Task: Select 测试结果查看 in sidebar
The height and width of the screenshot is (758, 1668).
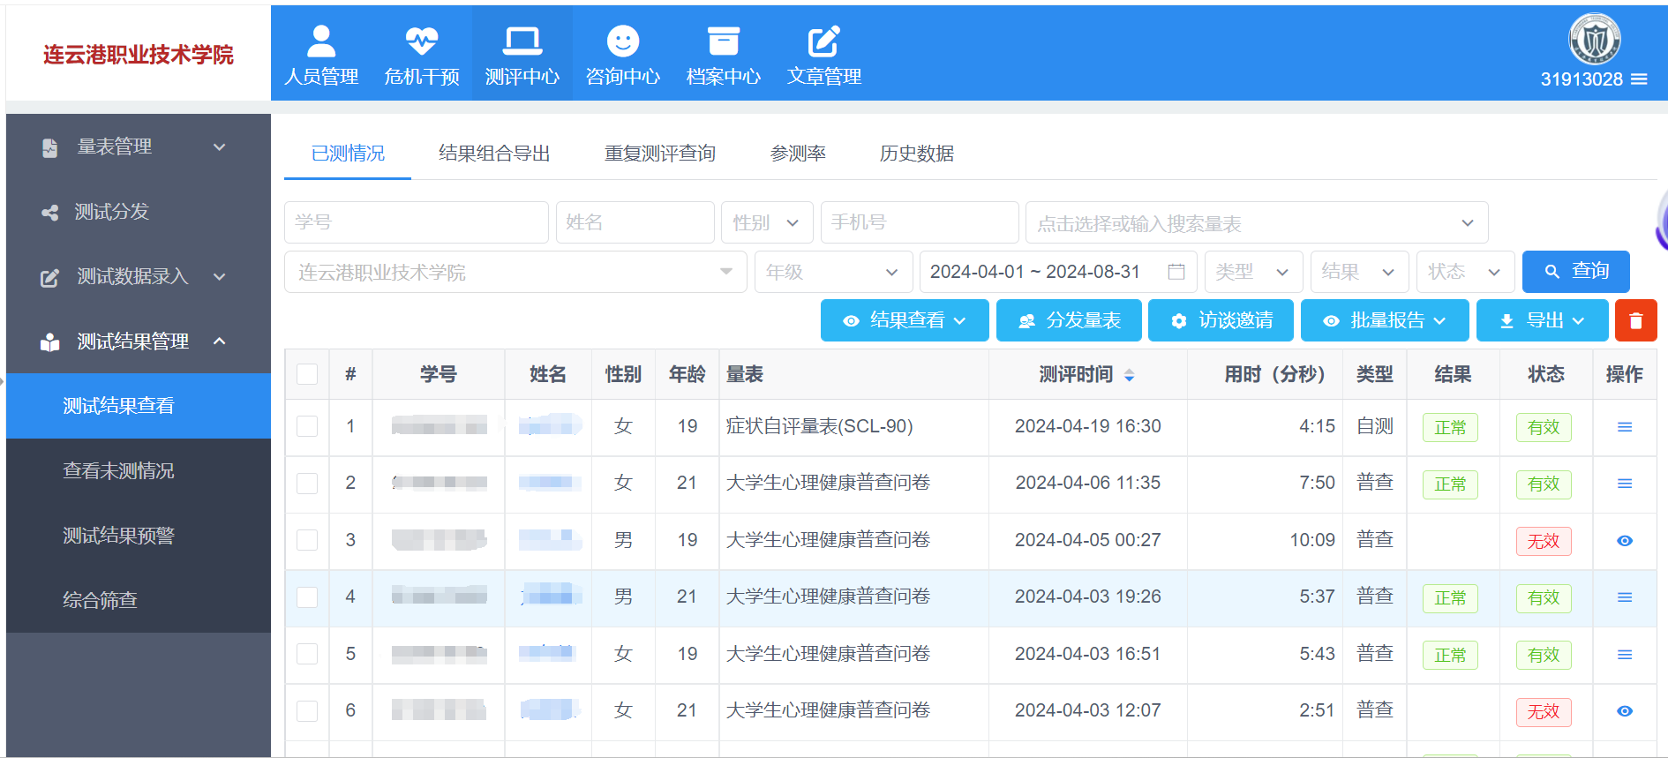Action: (139, 406)
